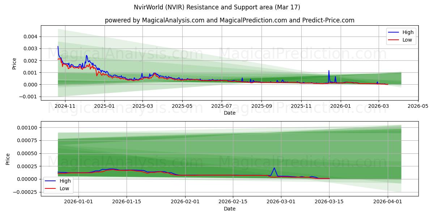Click the top chart x-axis label '2026-05'
Image resolution: width=434 pixels, height=217 pixels.
[x=418, y=106]
